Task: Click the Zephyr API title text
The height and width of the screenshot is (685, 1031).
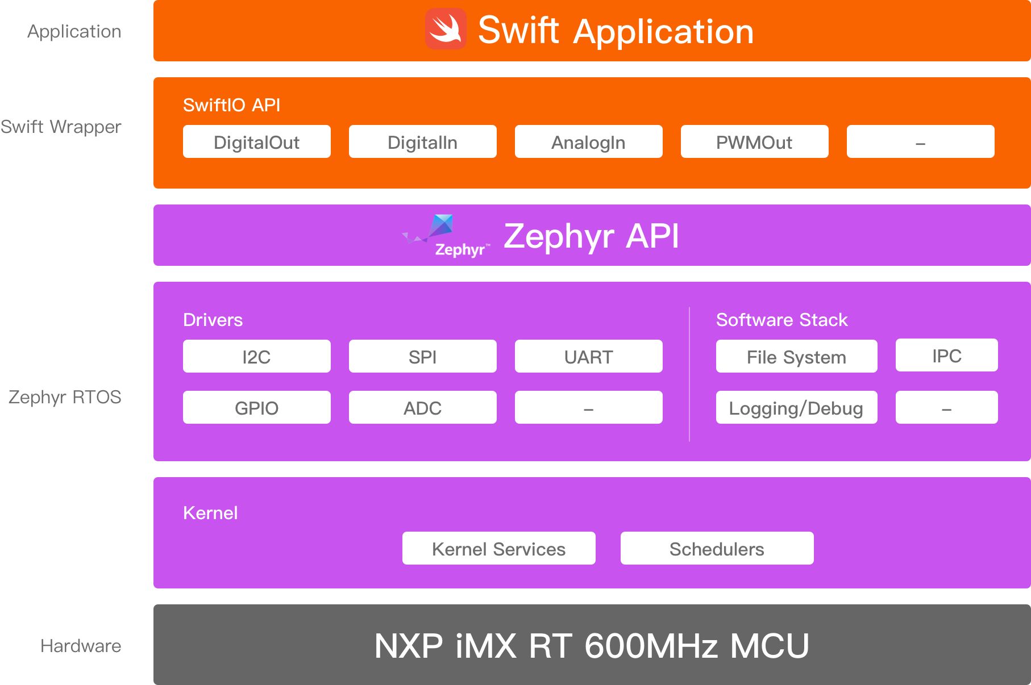Action: click(591, 236)
